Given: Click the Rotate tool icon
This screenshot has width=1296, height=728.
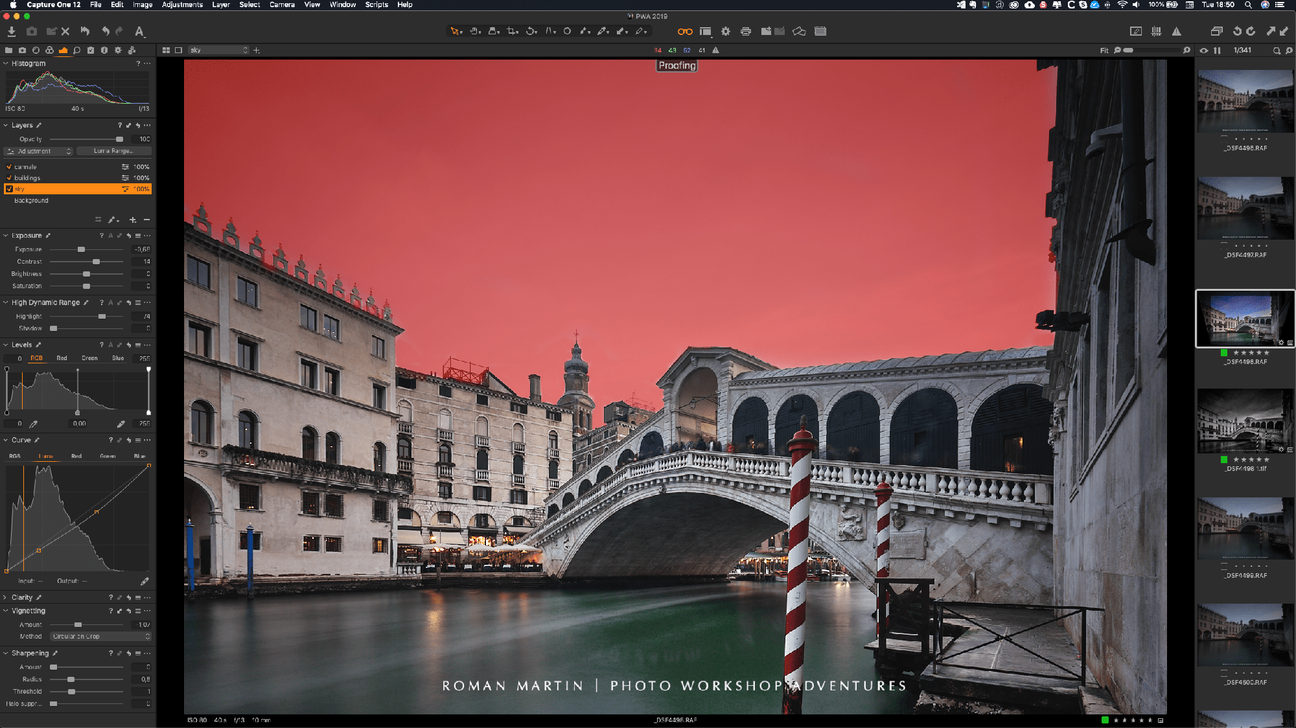Looking at the screenshot, I should tap(531, 31).
